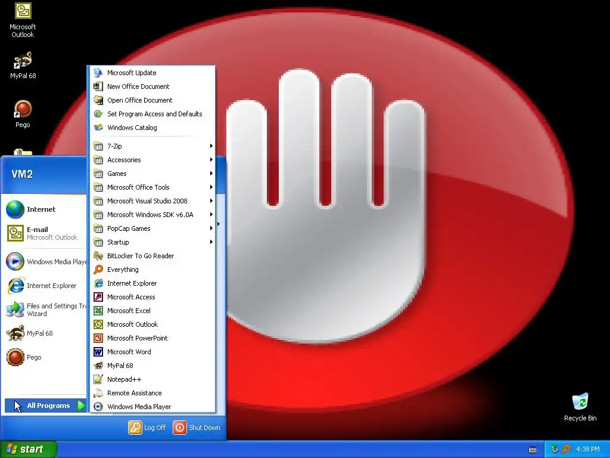Click the Shut Down button

197,428
